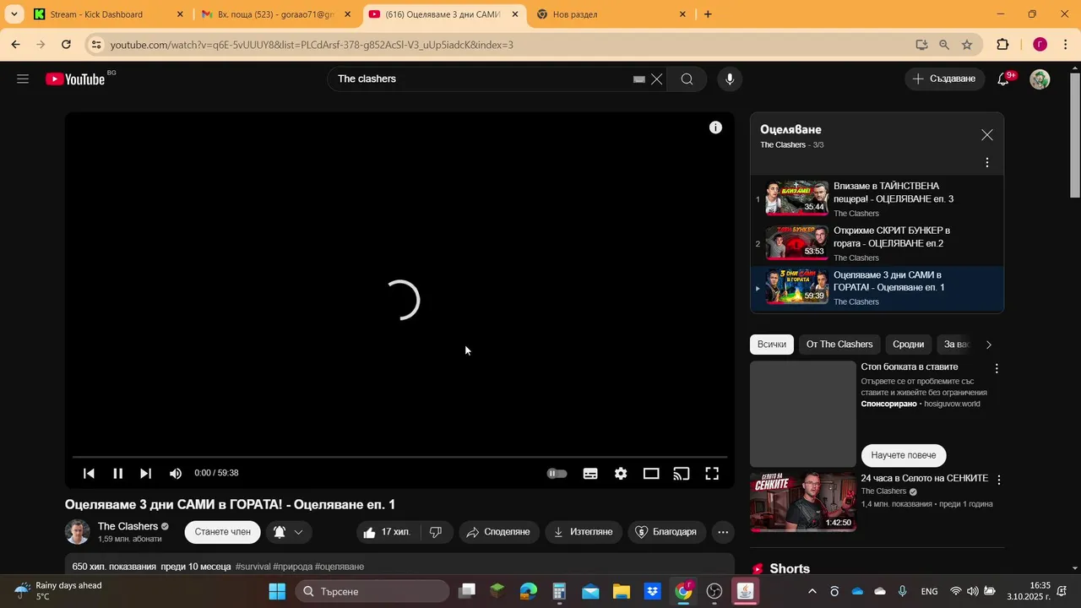This screenshot has height=608, width=1081.
Task: Pause the video
Action: tap(118, 474)
